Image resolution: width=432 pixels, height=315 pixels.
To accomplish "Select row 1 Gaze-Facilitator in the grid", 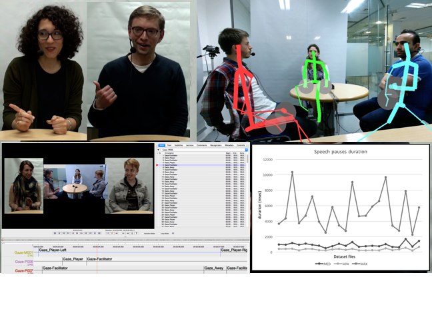I will [201, 155].
